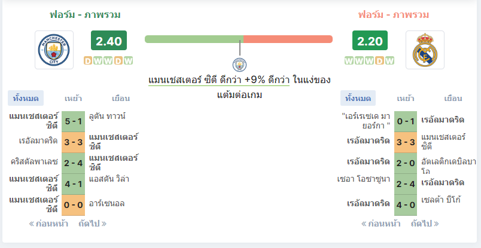Viewport: 481px width, 248px height.
Task: Go to ถัดไป page on right list
Action: (x=425, y=223)
